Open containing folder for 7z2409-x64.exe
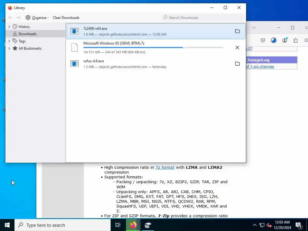Screen dimensions: 308x231 click(x=237, y=31)
